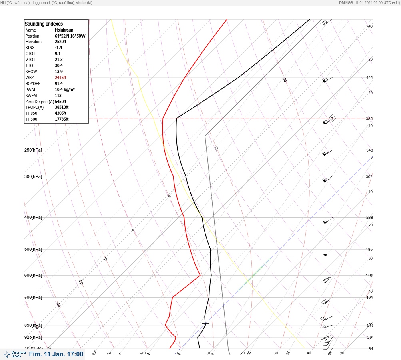Screen dimensions: 401x360
Task: Select the position value 64°52'N 16°50'W
Action: tap(70, 36)
